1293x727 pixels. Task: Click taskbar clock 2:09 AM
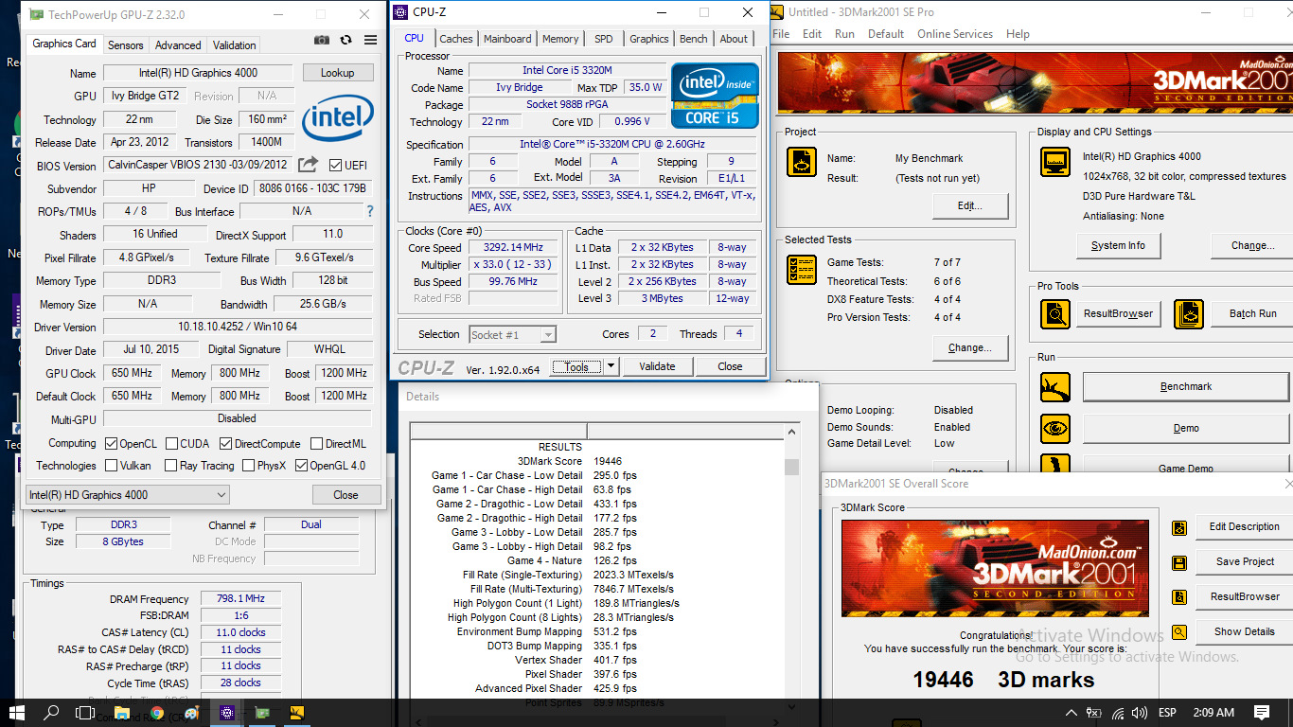click(x=1213, y=713)
